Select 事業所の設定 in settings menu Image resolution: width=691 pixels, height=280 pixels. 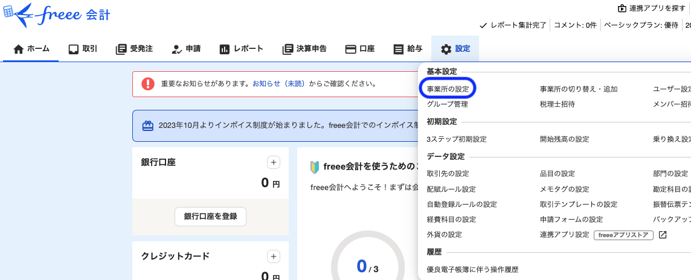448,89
